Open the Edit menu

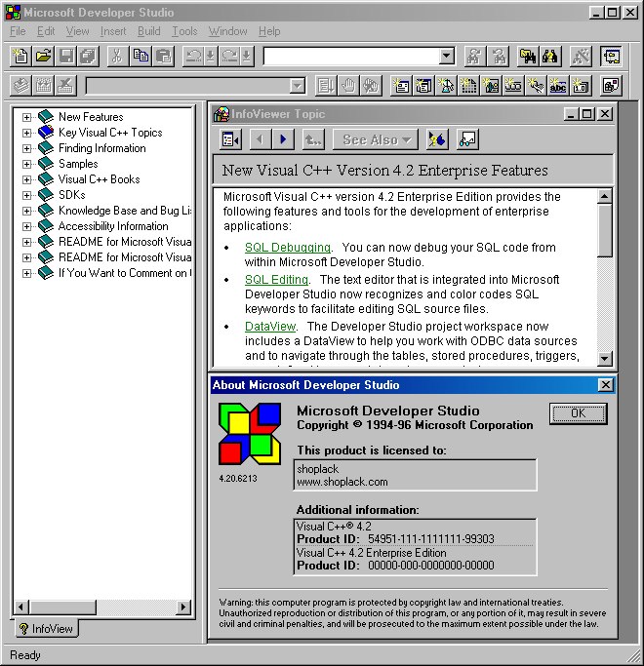point(46,31)
